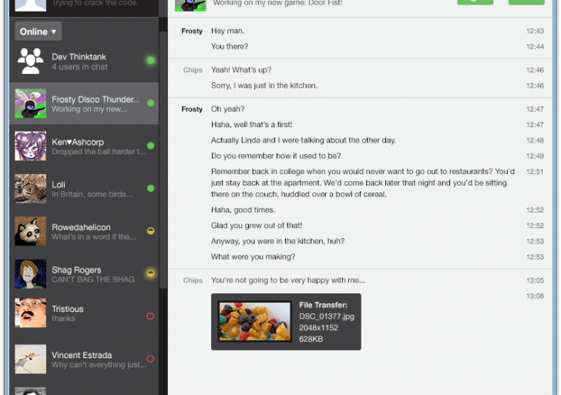Click Tristious' mustache avatar
The width and height of the screenshot is (561, 395).
coord(30,313)
